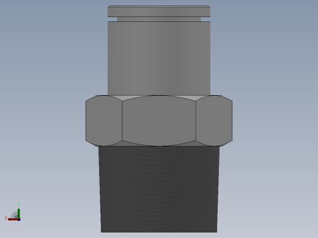Viewport: 318px width, 238px height.
Task: Select the top flange ring of fitting
Action: (159, 12)
